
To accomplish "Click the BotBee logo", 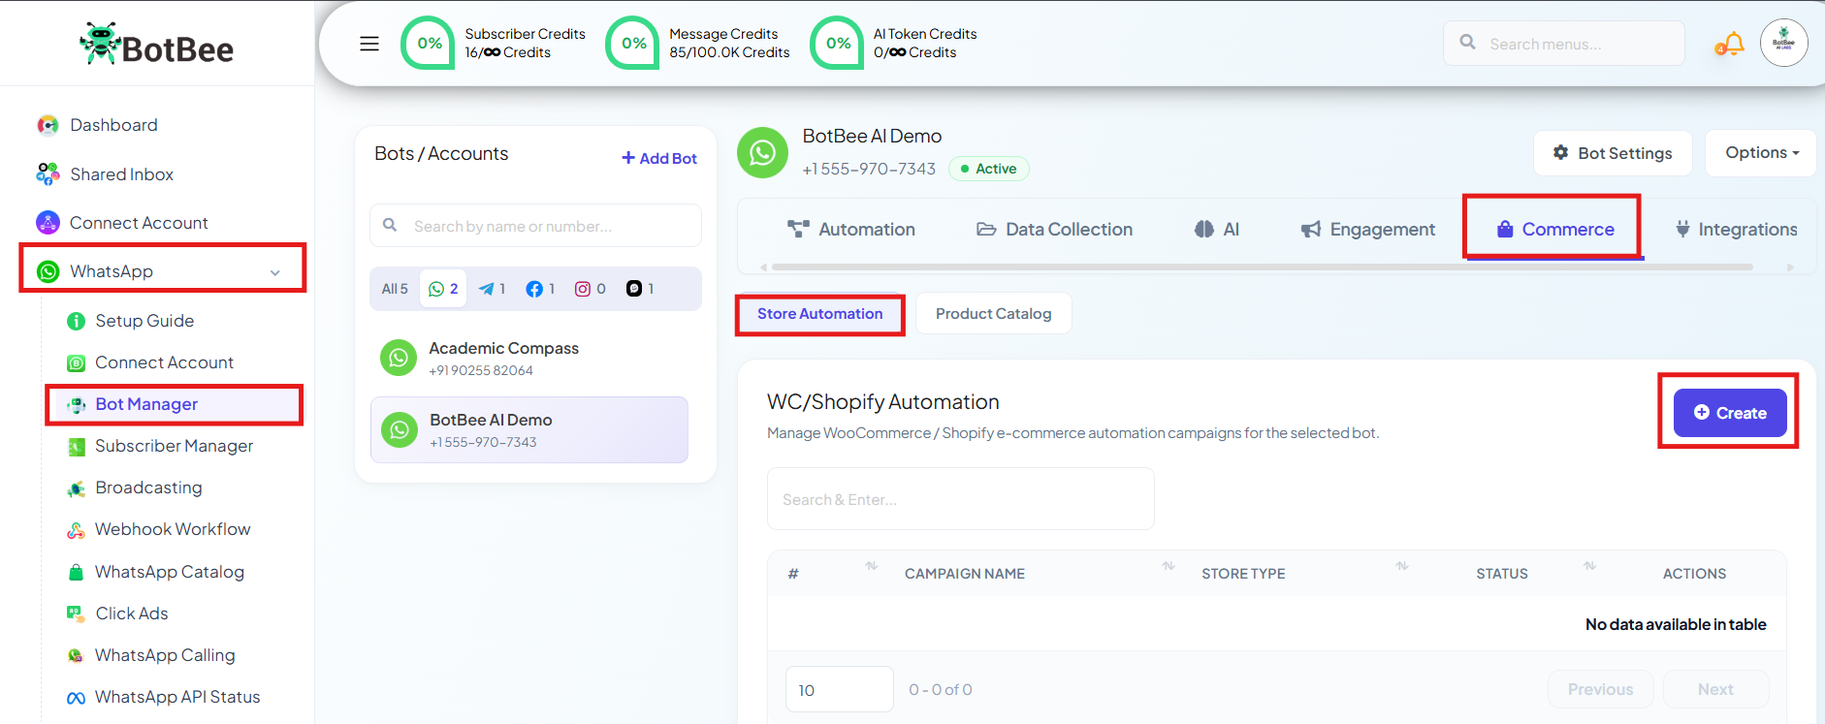I will click(156, 45).
